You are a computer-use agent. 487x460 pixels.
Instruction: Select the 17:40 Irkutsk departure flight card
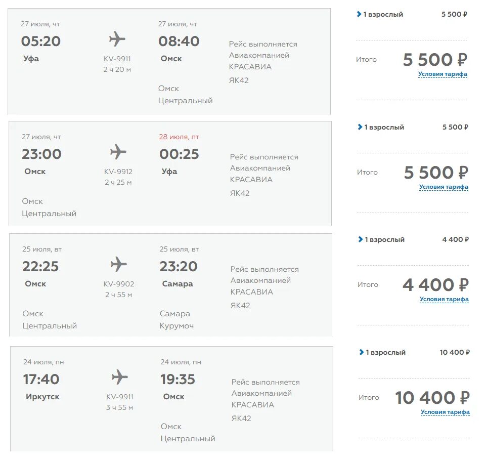click(x=171, y=399)
